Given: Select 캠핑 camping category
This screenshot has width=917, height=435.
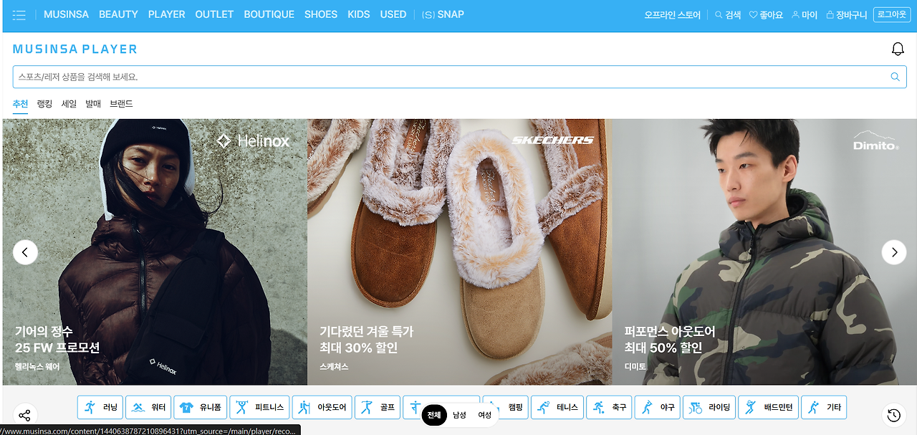Looking at the screenshot, I should coord(506,407).
